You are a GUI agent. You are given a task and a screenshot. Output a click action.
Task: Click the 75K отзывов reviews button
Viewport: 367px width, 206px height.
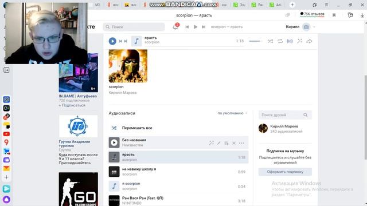312,14
